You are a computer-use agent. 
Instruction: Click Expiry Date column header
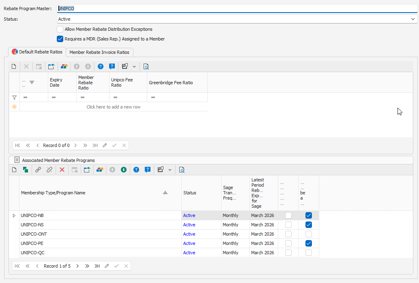(x=62, y=83)
